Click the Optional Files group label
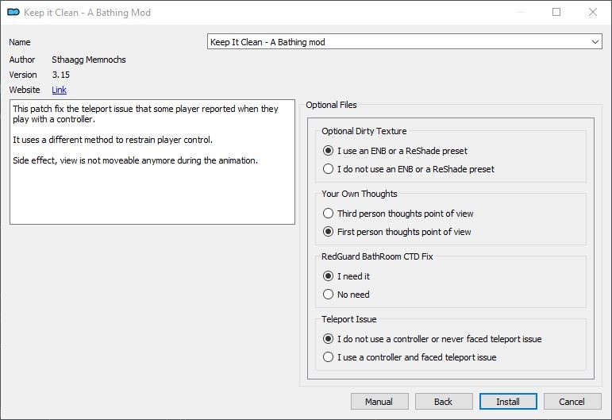Viewport: 612px width, 420px height. tap(331, 105)
